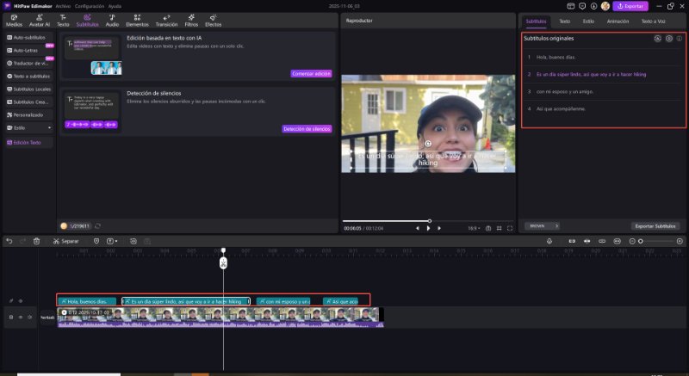Viewport: 689px width, 376px height.
Task: Toggle lock on the video track
Action: 10,317
